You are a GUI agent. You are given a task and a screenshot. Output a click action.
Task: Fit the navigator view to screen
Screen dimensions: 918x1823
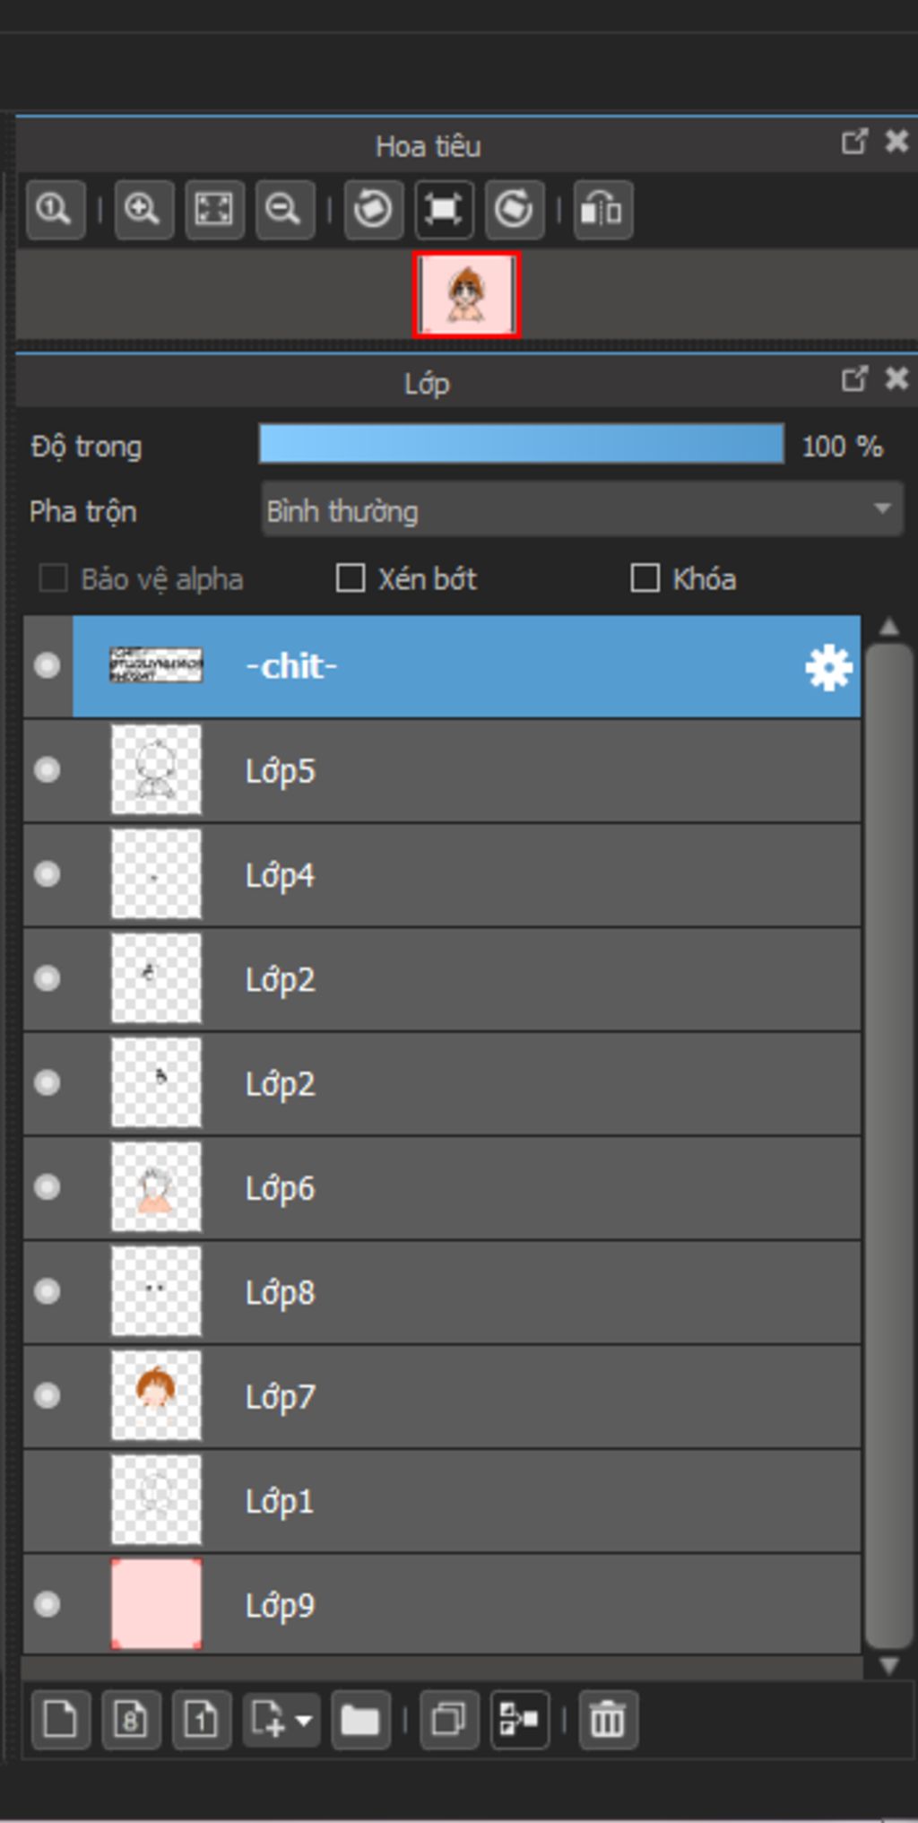[214, 210]
